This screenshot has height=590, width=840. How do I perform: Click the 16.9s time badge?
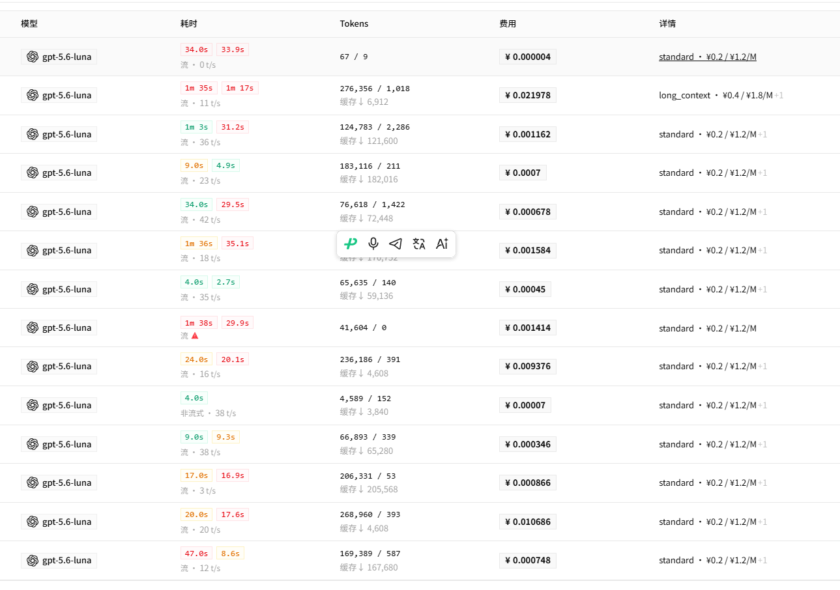[233, 475]
